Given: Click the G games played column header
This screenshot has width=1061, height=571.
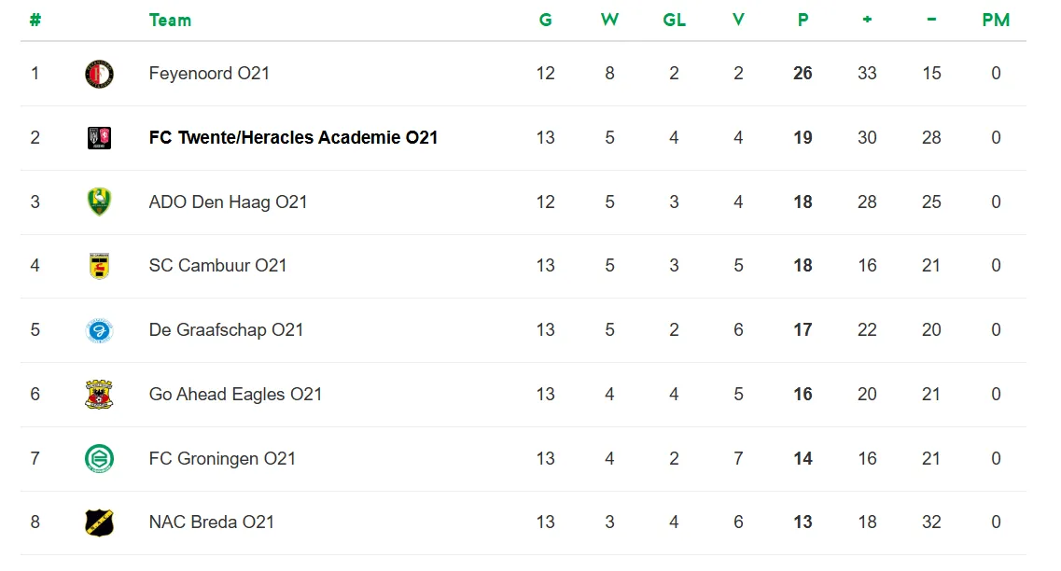Looking at the screenshot, I should [546, 20].
